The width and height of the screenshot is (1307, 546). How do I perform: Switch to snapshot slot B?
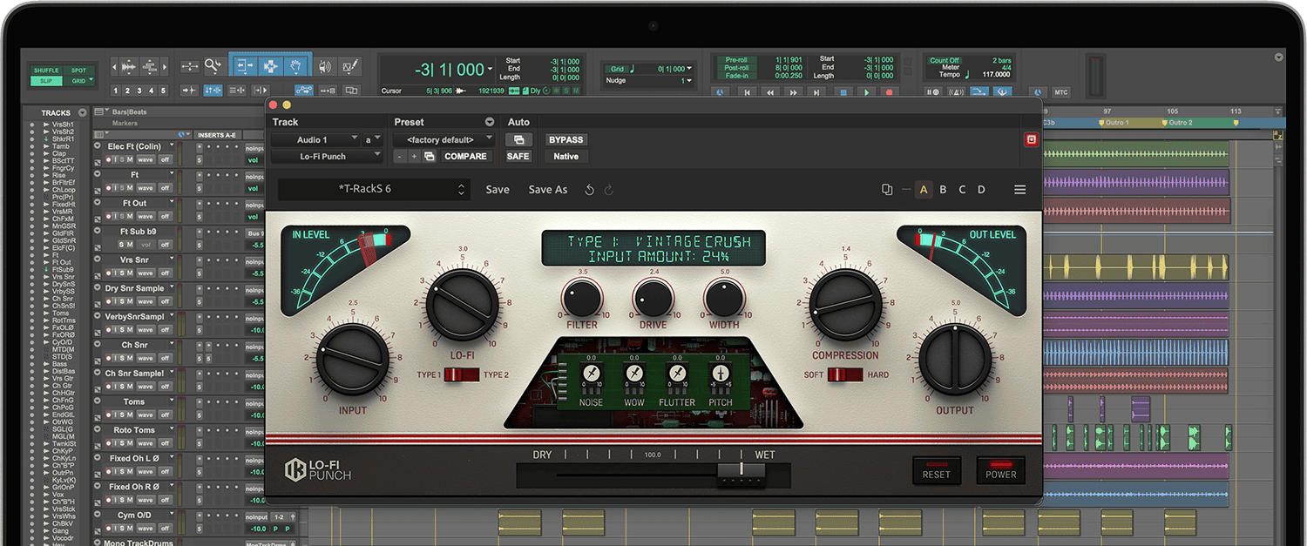(943, 189)
